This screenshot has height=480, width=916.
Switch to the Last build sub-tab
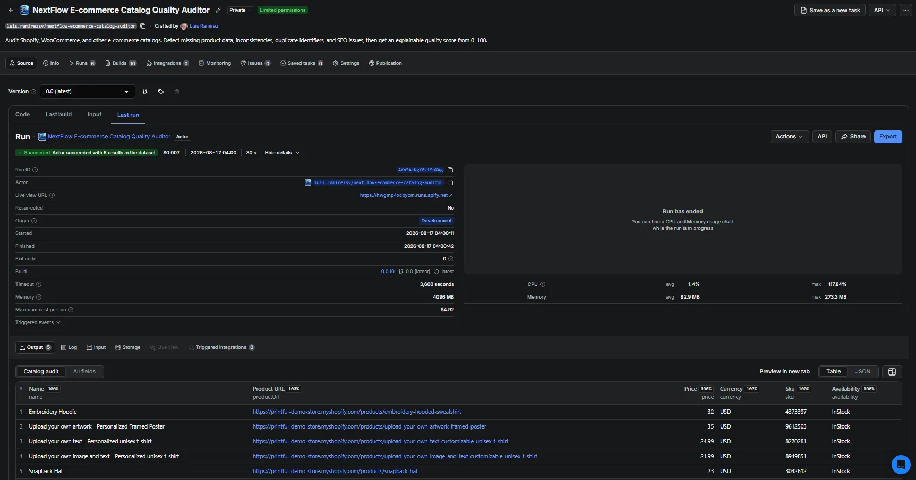pos(58,115)
